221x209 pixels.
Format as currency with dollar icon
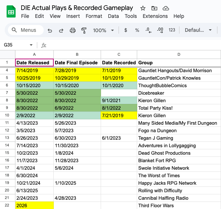(x=126, y=30)
